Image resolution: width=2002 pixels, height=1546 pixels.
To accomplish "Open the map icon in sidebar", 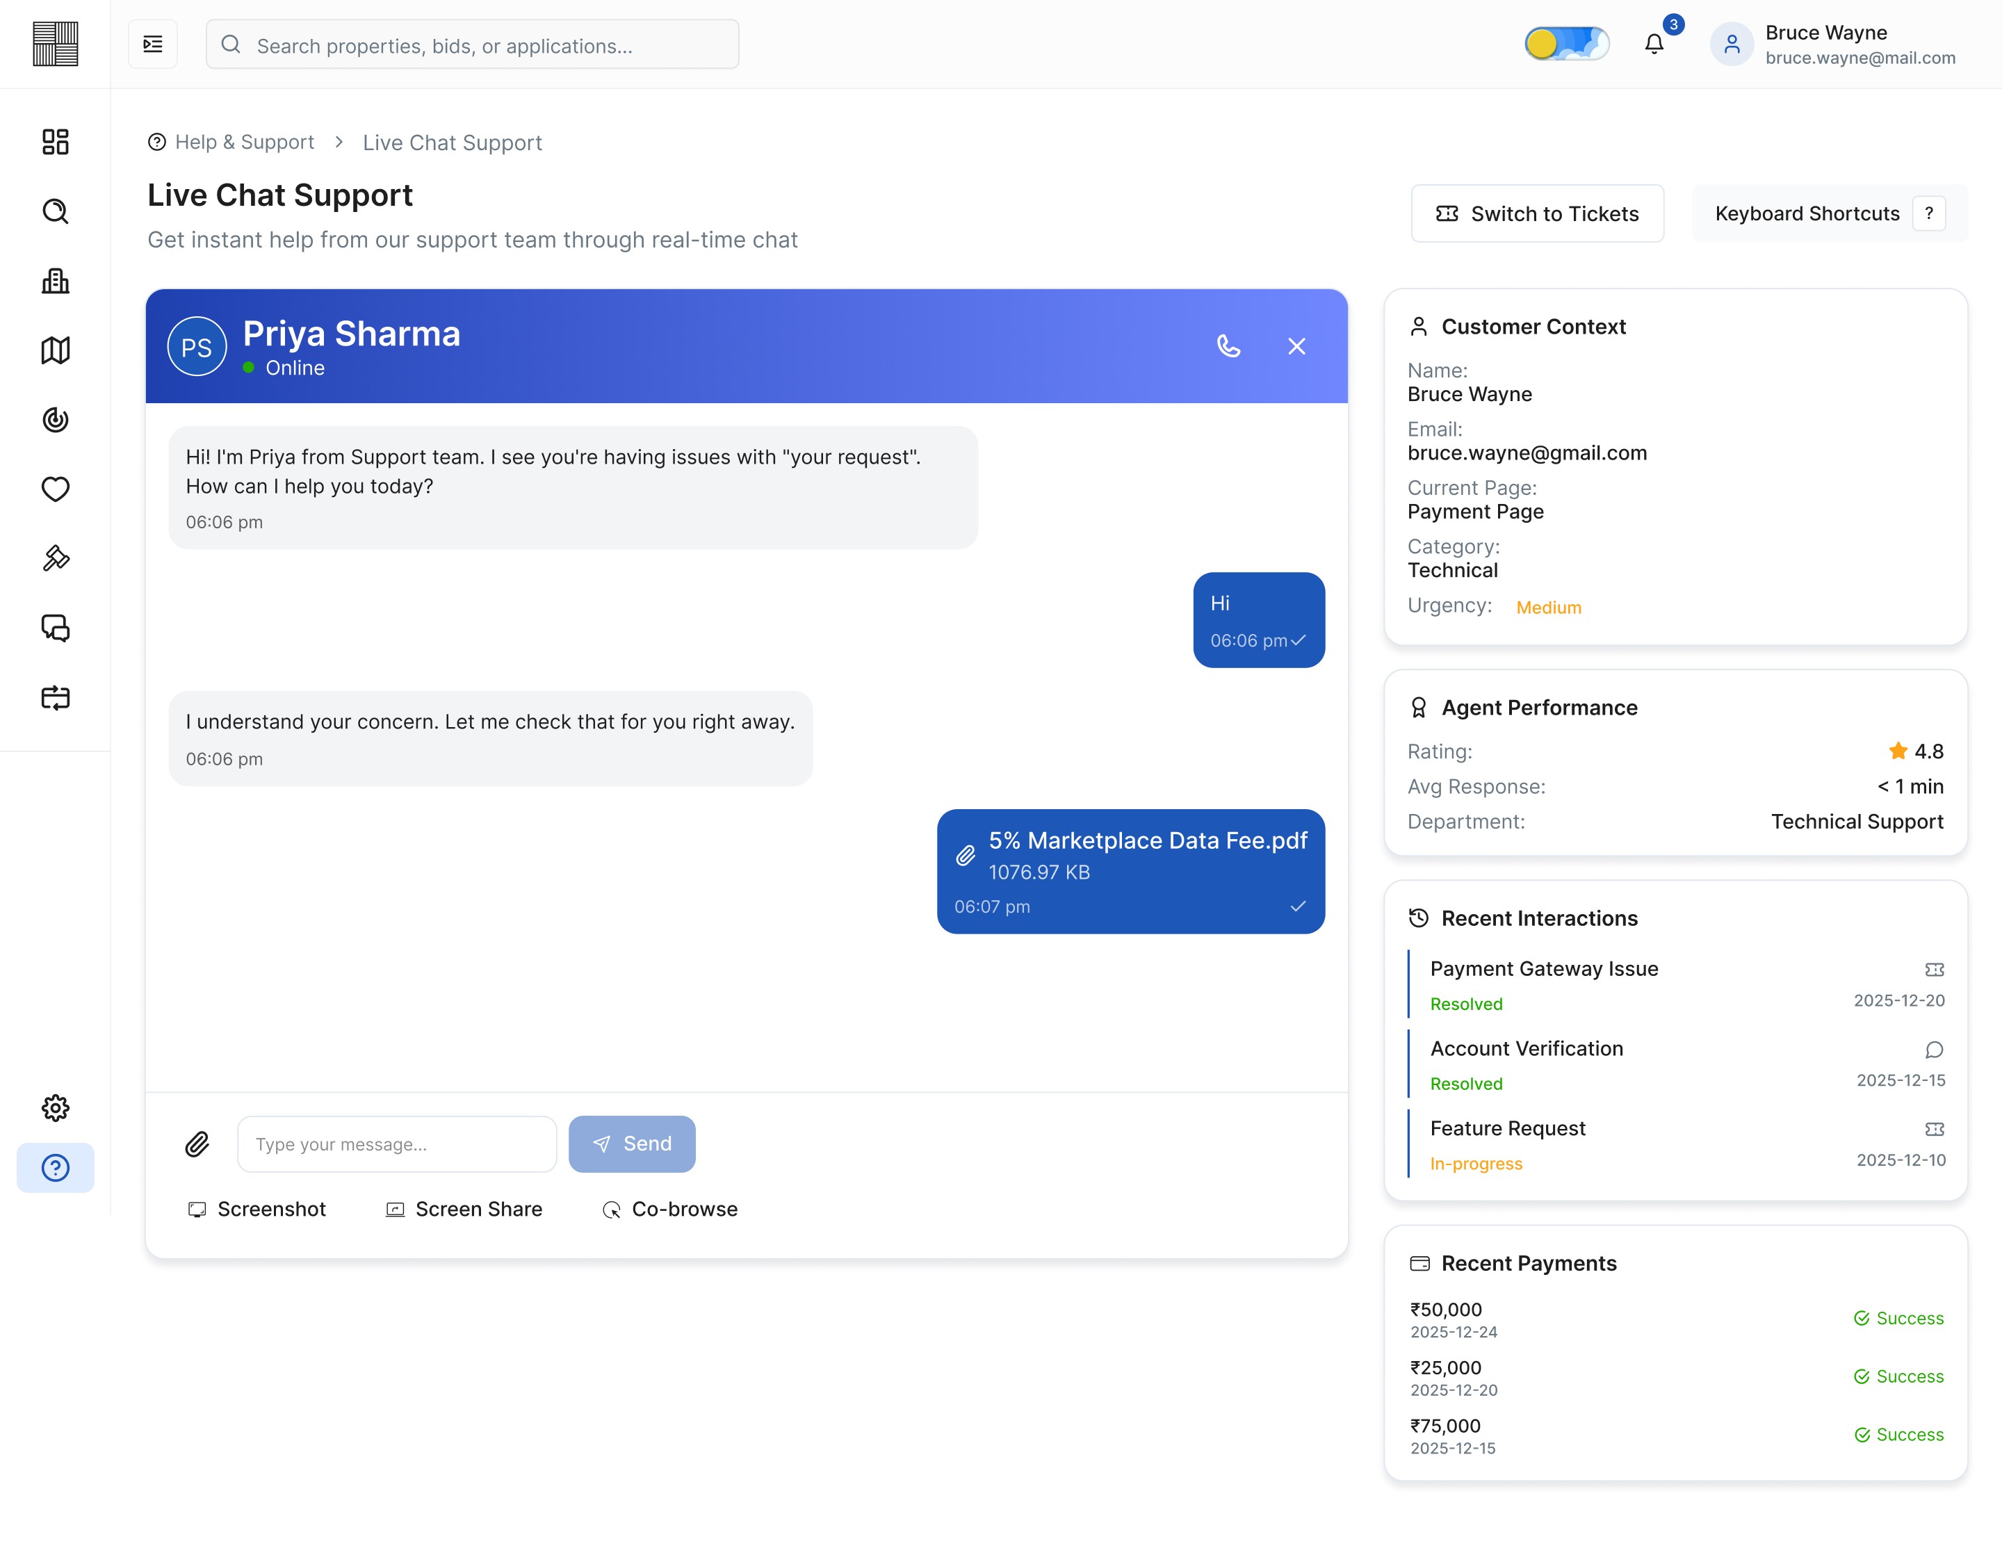I will pyautogui.click(x=55, y=350).
